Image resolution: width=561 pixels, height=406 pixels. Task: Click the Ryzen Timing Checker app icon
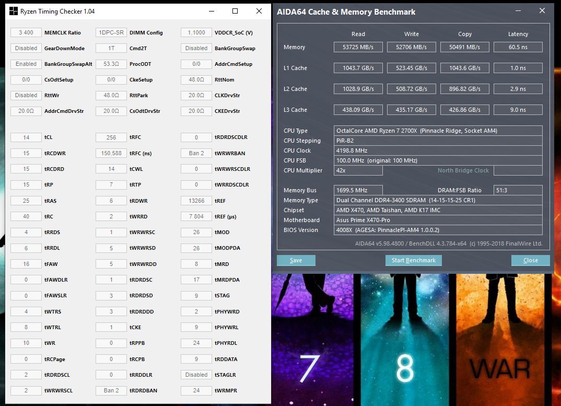point(13,11)
